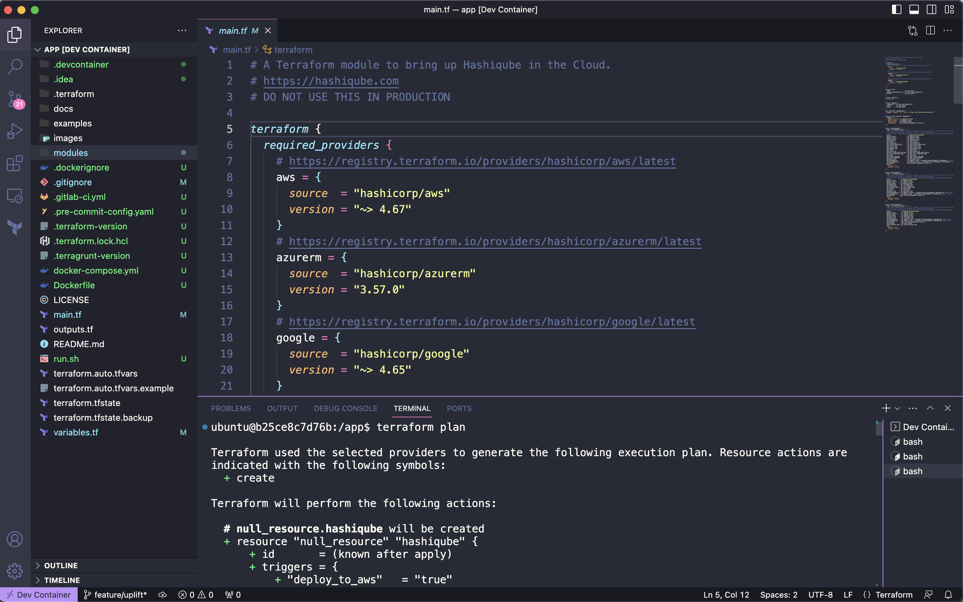Viewport: 963px width, 602px height.
Task: Toggle primary side bar layout icon
Action: click(896, 10)
